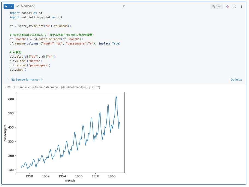Click the passengers line chart output
Viewport: 249px width, 187px height.
click(x=70, y=132)
